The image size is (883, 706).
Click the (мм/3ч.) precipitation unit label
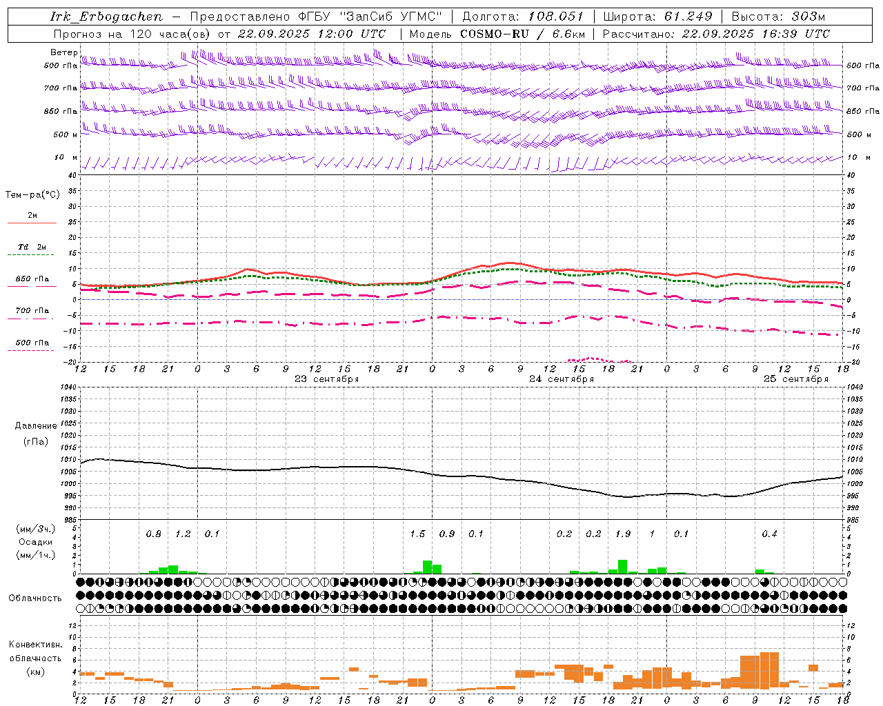coord(36,529)
